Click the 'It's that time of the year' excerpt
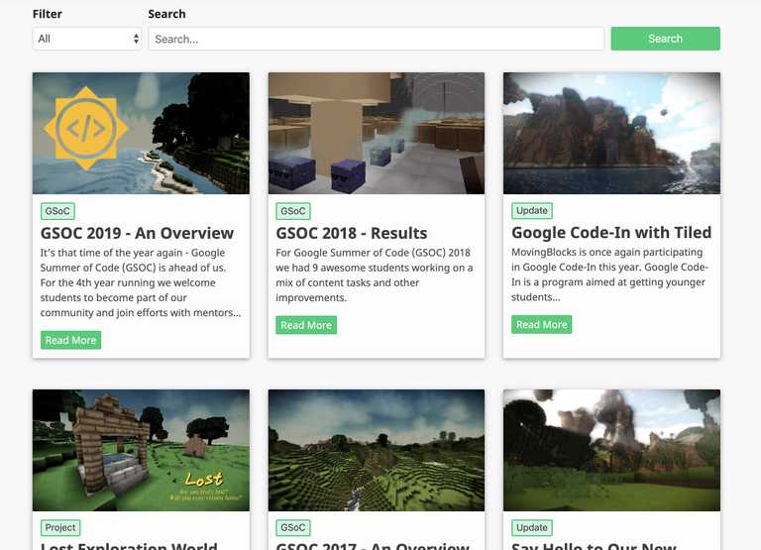 point(141,282)
